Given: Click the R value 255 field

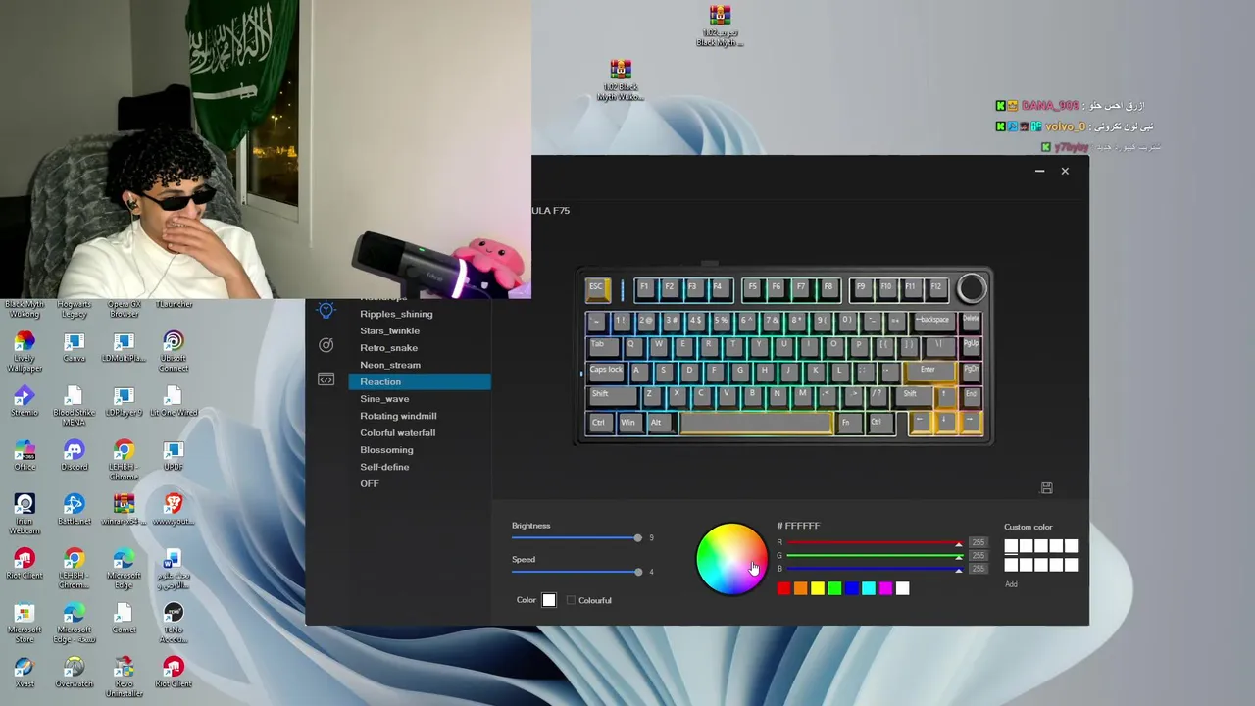Looking at the screenshot, I should [x=978, y=542].
